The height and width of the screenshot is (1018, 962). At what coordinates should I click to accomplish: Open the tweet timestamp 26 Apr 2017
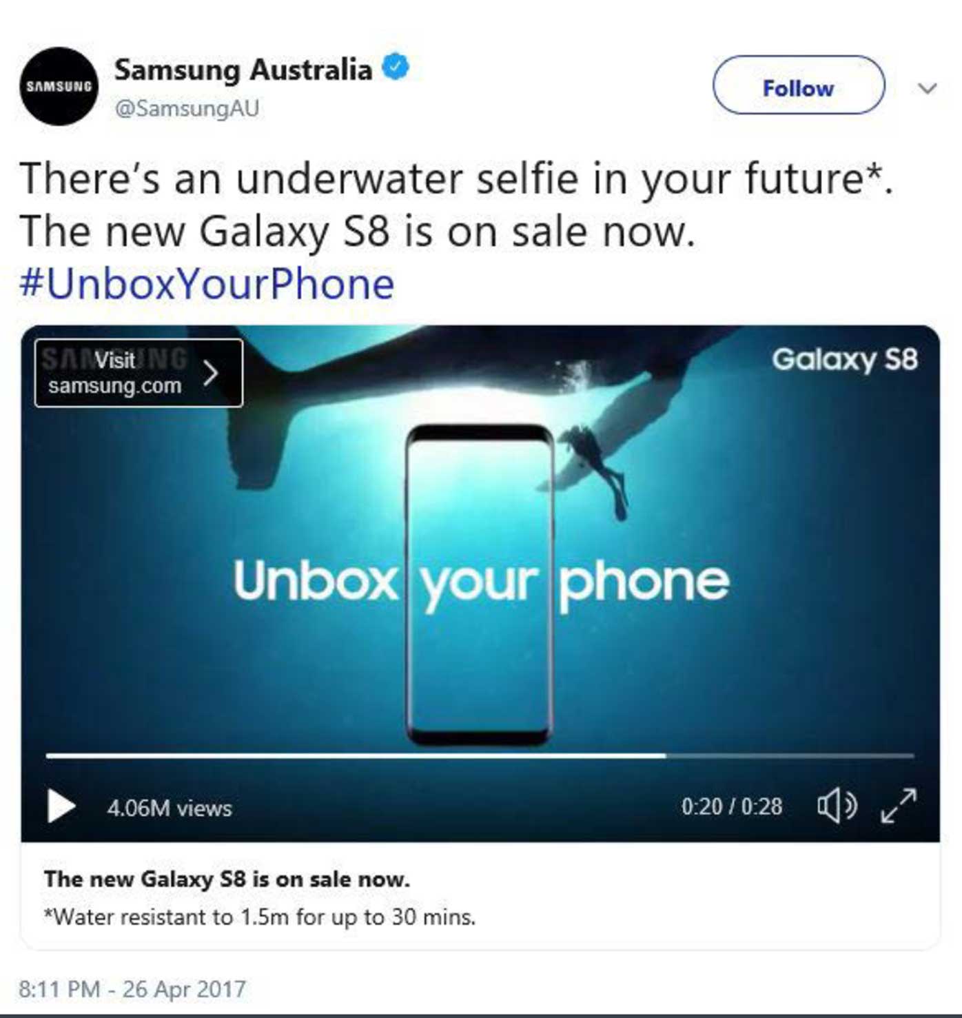[x=132, y=989]
